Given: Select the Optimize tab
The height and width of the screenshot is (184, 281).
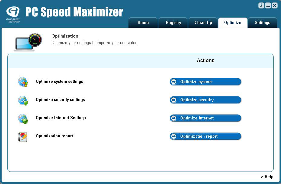Looking at the screenshot, I should pos(233,22).
